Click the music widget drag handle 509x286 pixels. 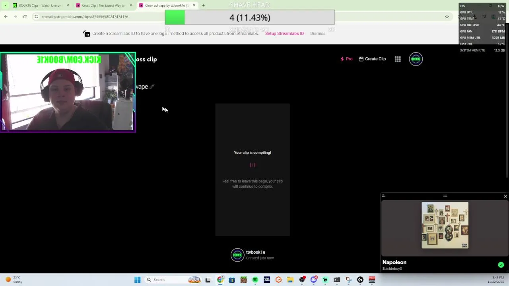445,196
